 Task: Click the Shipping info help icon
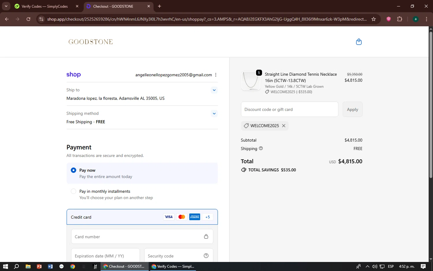261,148
